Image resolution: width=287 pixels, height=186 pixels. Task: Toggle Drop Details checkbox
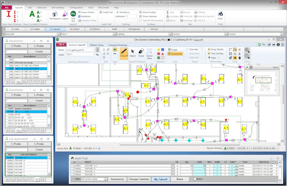(x=209, y=49)
